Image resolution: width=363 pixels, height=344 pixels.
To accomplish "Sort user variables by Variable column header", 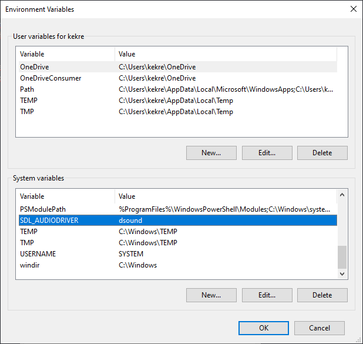I will coord(65,54).
